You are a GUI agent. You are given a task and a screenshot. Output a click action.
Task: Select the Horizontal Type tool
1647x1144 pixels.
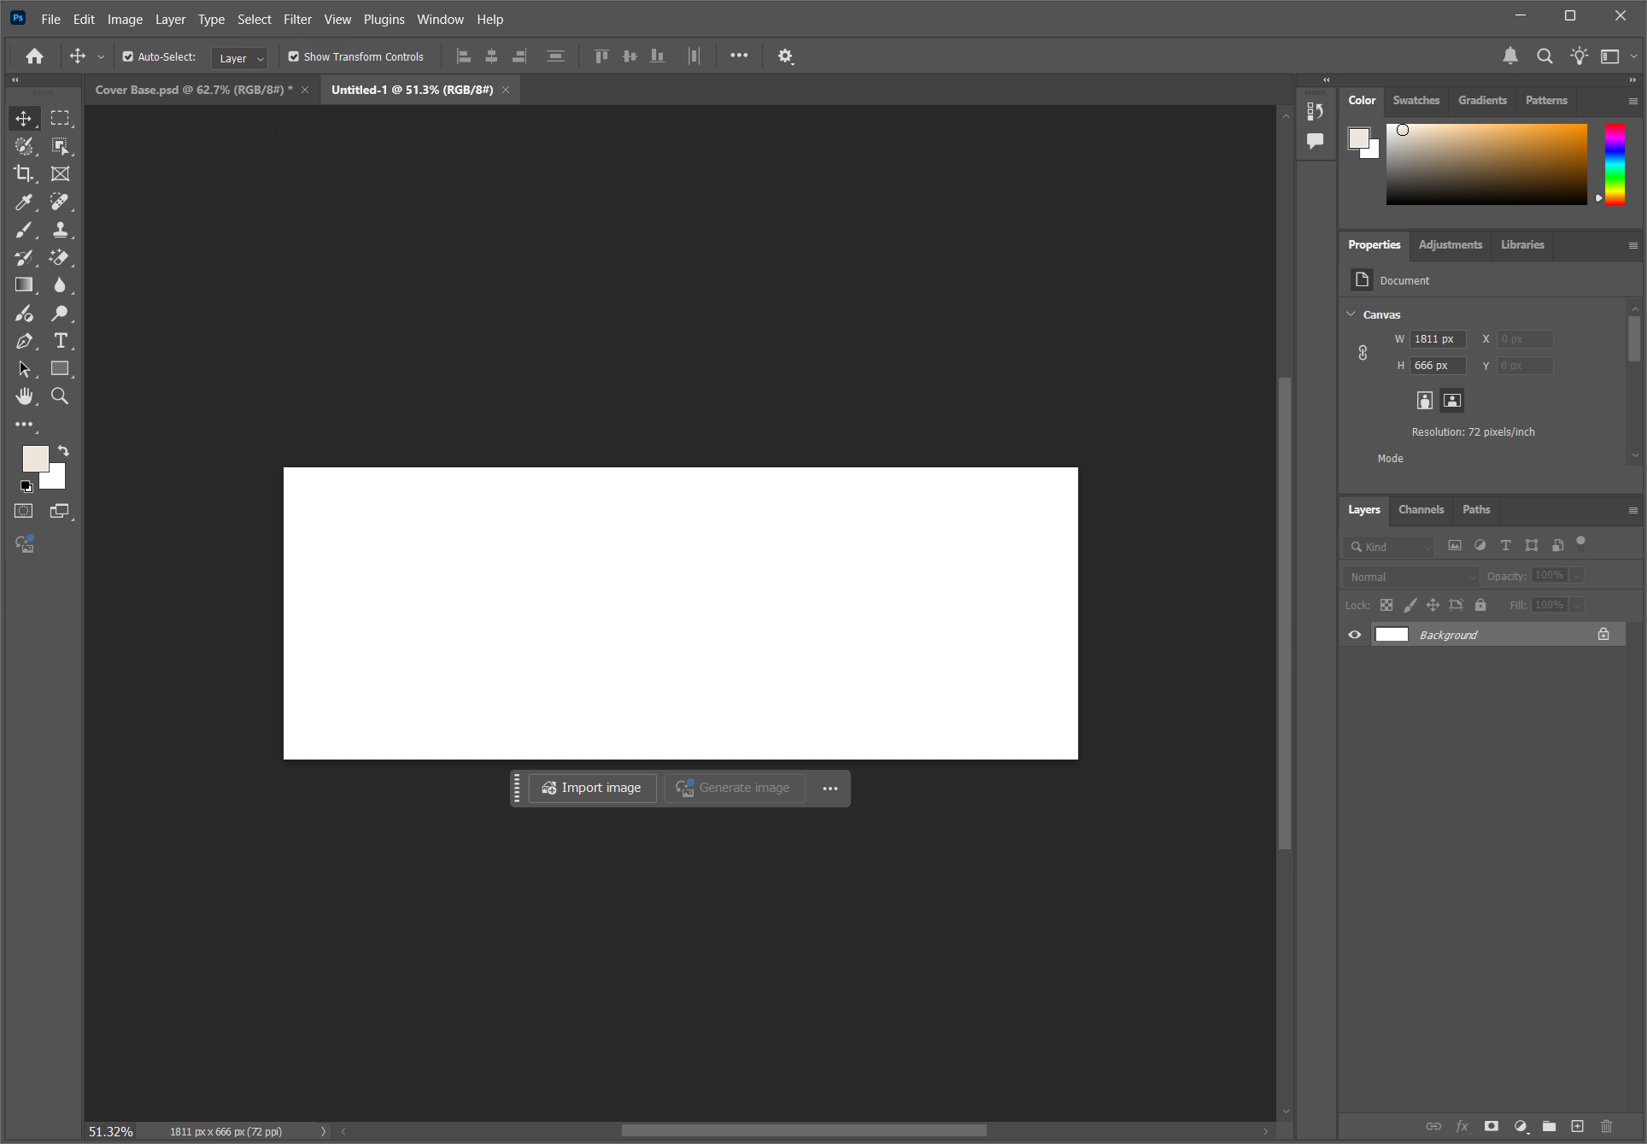[60, 341]
